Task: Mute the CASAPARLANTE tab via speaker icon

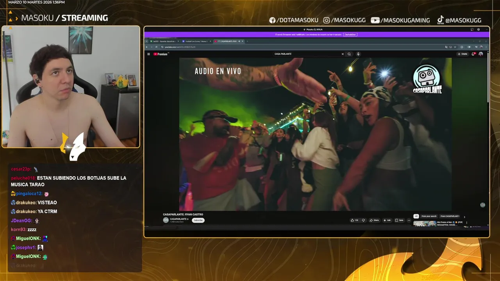Action: tap(239, 41)
